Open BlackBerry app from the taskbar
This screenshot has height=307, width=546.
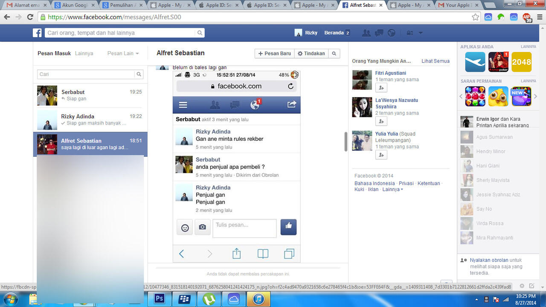click(x=184, y=299)
